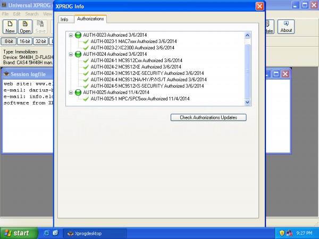Click Check Authorizations Updates button

click(208, 117)
